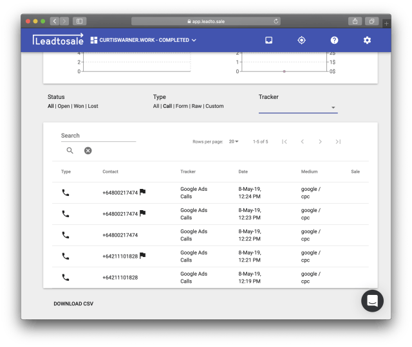The height and width of the screenshot is (347, 412).
Task: Open a new Safari tab with plus
Action: 386,24
